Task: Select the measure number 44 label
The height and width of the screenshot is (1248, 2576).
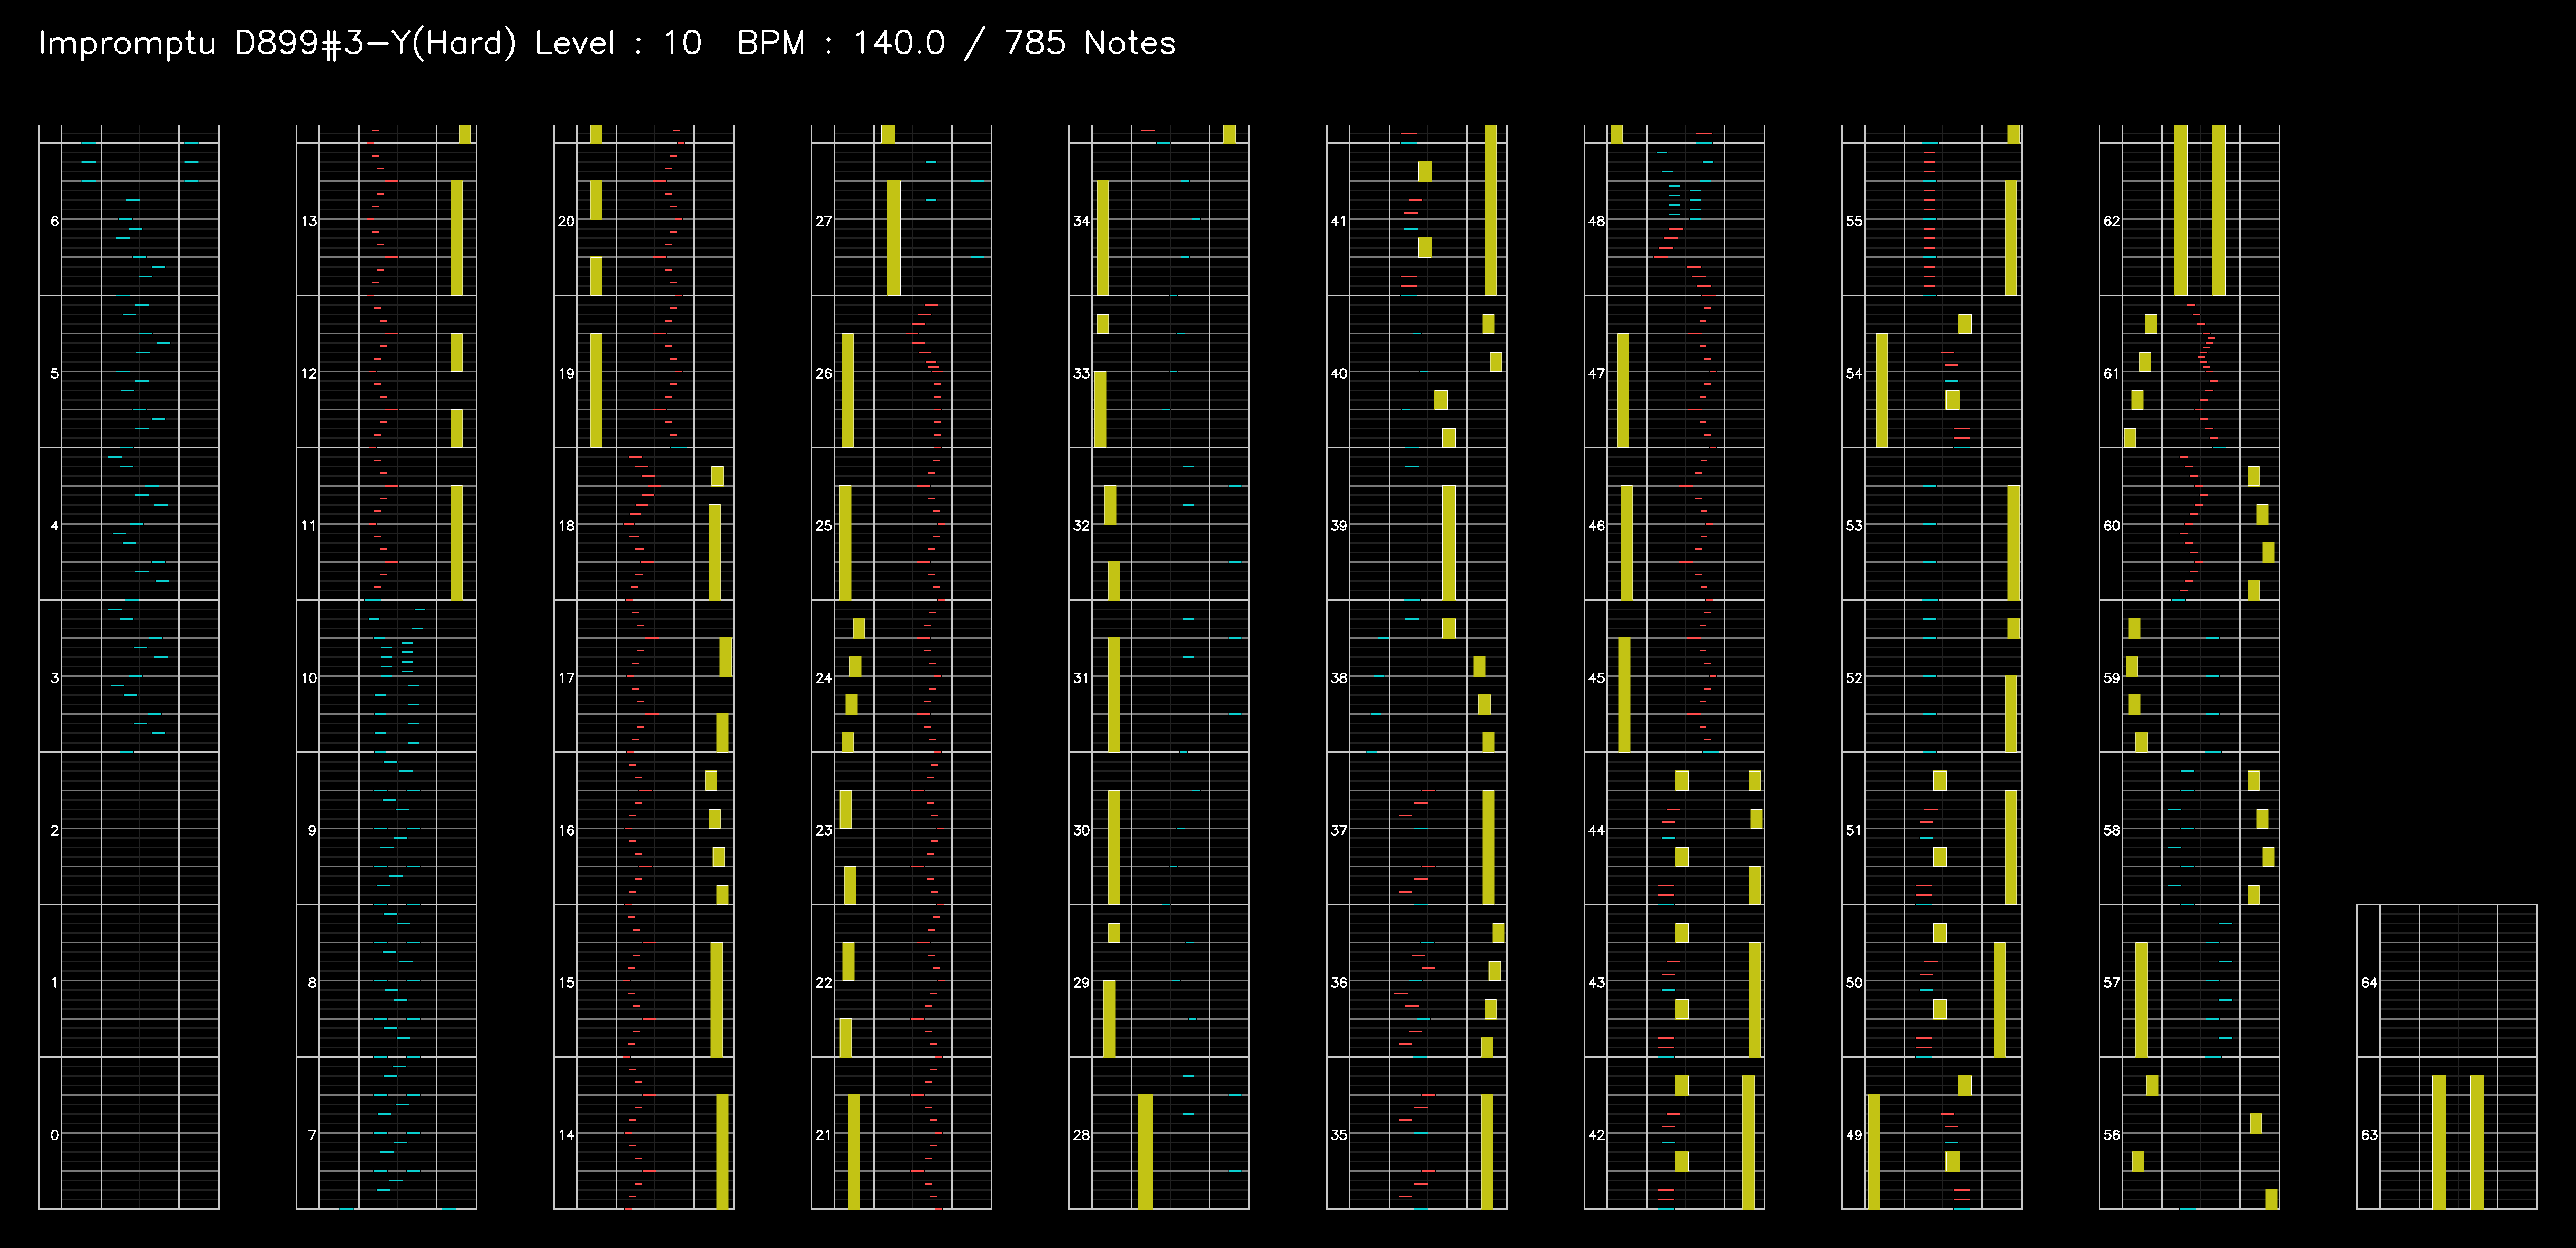Action: coord(1596,830)
